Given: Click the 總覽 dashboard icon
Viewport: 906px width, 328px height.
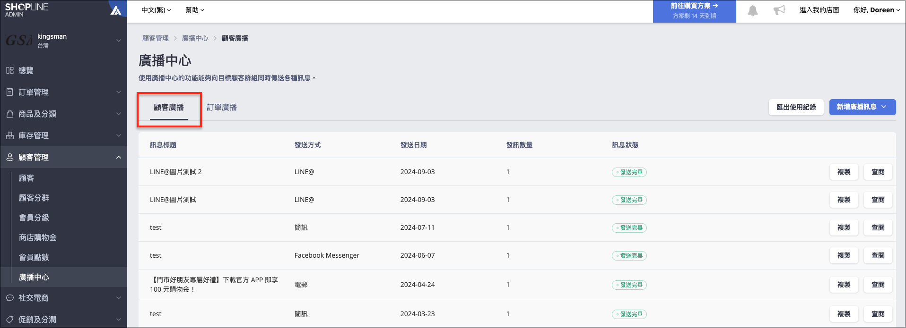Looking at the screenshot, I should (10, 70).
